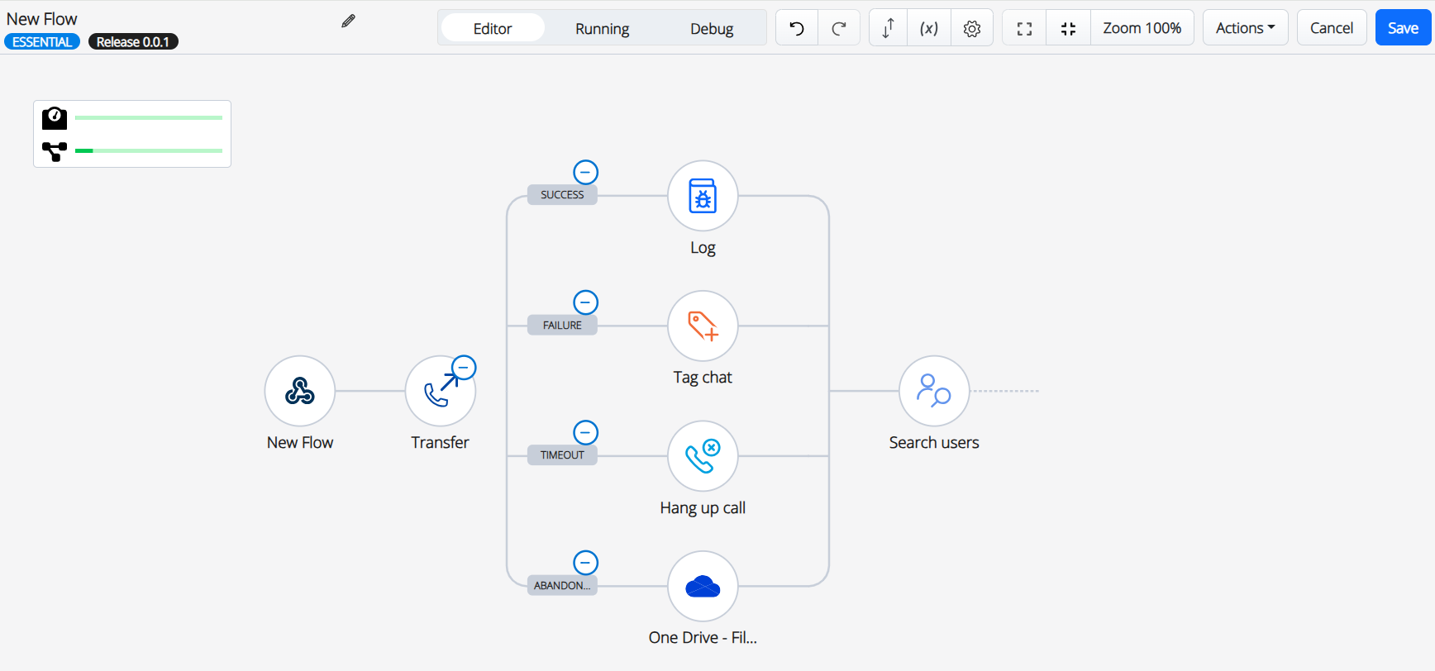The height and width of the screenshot is (671, 1435).
Task: Collapse the SUCCESS branch
Action: point(585,172)
